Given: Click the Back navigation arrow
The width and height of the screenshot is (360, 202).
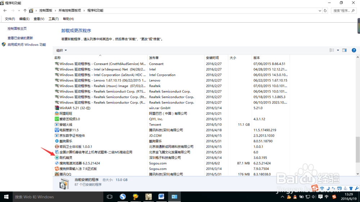Looking at the screenshot, I should click(x=5, y=10).
